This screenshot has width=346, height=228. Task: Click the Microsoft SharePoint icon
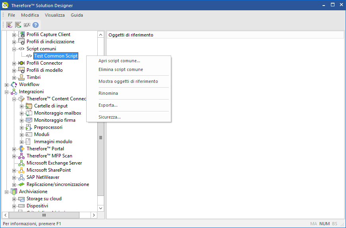[21, 170]
